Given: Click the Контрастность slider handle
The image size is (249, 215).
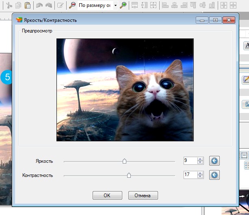Looking at the screenshot, I should coord(129,175).
